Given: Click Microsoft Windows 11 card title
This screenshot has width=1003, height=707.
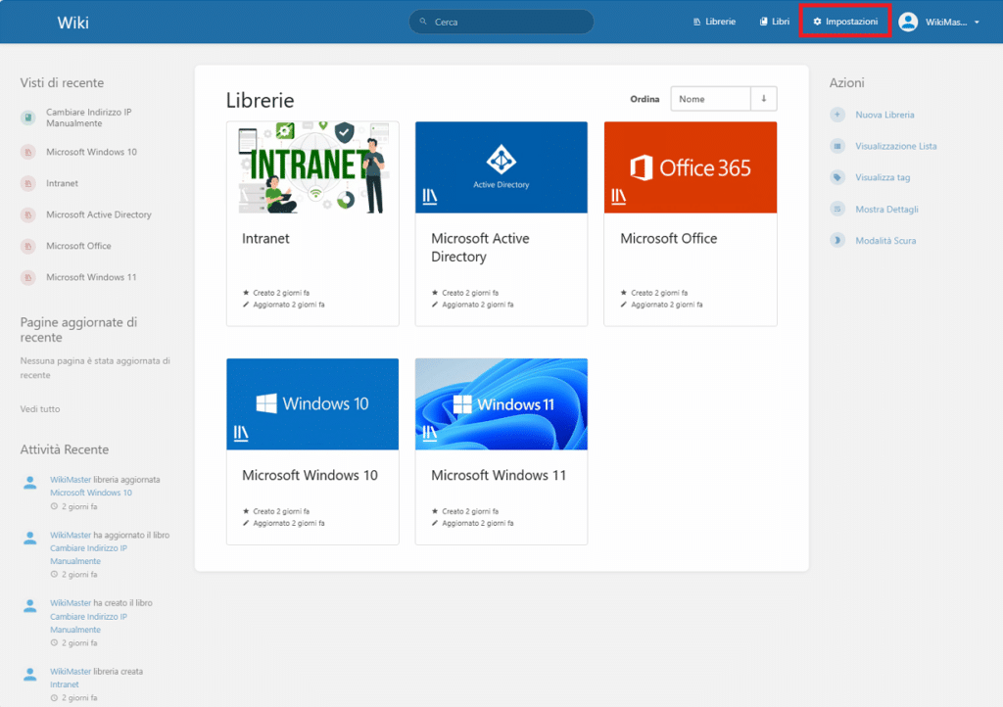Looking at the screenshot, I should (499, 476).
